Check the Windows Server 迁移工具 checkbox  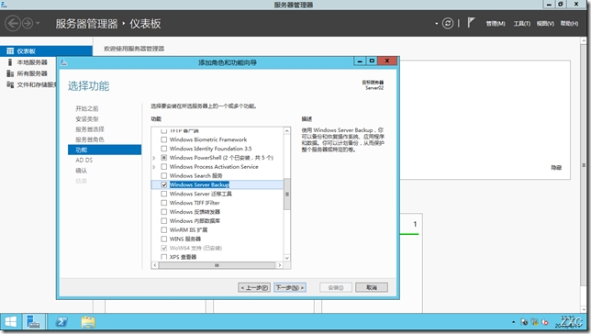[x=163, y=194]
